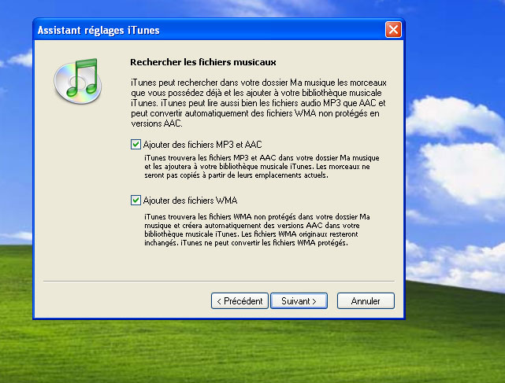Cancel setup via 'Annuler' button
505x383 pixels.
tap(366, 301)
